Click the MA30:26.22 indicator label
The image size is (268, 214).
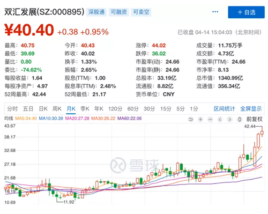click(103, 119)
